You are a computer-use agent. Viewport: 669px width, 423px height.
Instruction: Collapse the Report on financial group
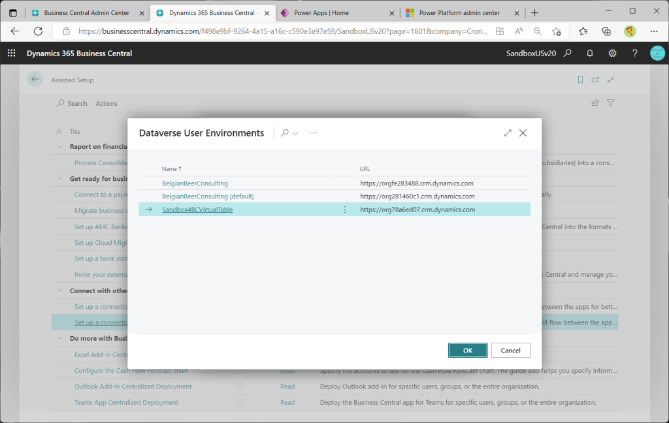pos(59,146)
